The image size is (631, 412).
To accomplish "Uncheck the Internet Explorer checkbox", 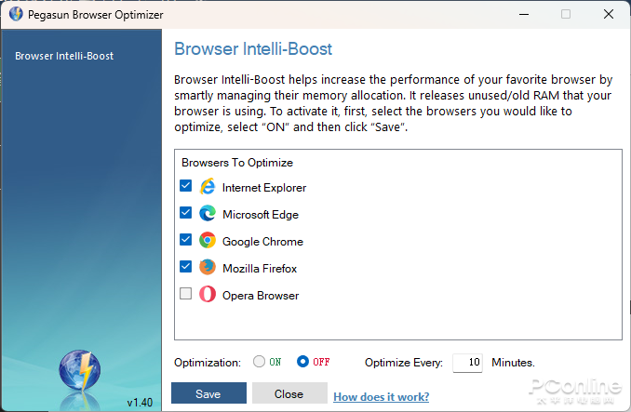I will click(x=185, y=186).
